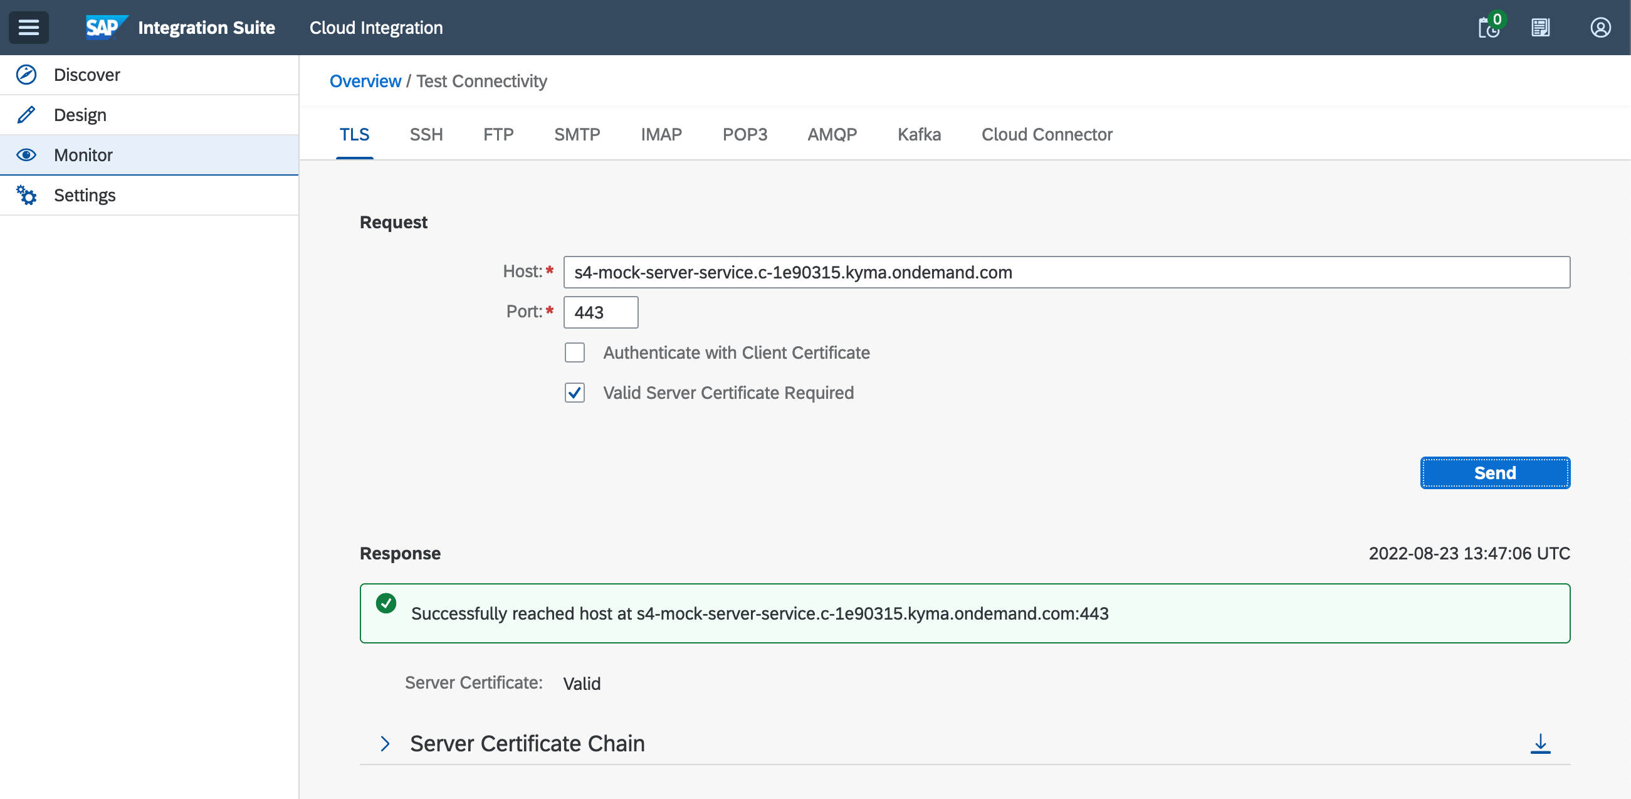This screenshot has height=799, width=1631.
Task: Switch to the SSH tab
Action: (x=426, y=134)
